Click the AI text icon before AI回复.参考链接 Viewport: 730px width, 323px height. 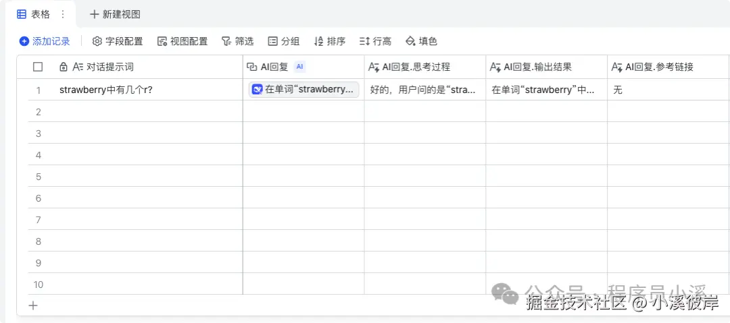(617, 67)
